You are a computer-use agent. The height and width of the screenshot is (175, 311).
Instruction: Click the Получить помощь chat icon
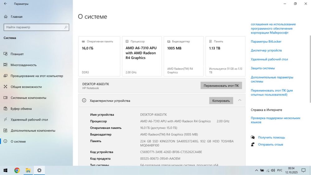point(253,137)
